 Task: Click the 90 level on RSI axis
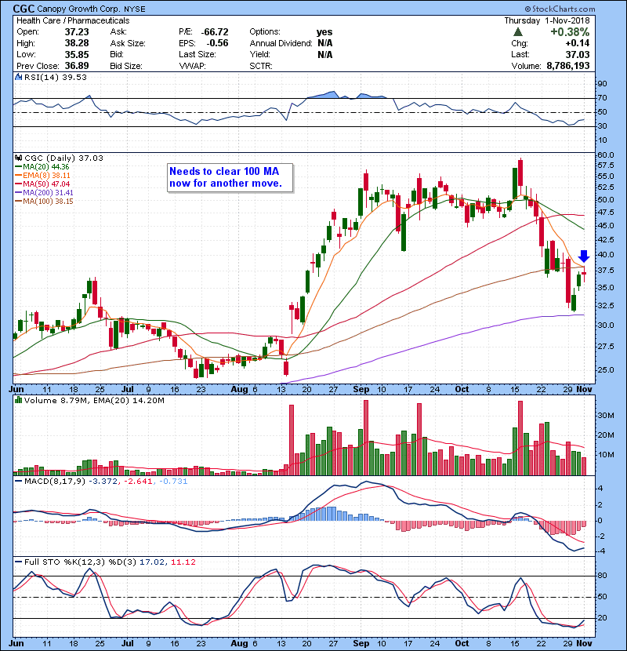pyautogui.click(x=602, y=83)
